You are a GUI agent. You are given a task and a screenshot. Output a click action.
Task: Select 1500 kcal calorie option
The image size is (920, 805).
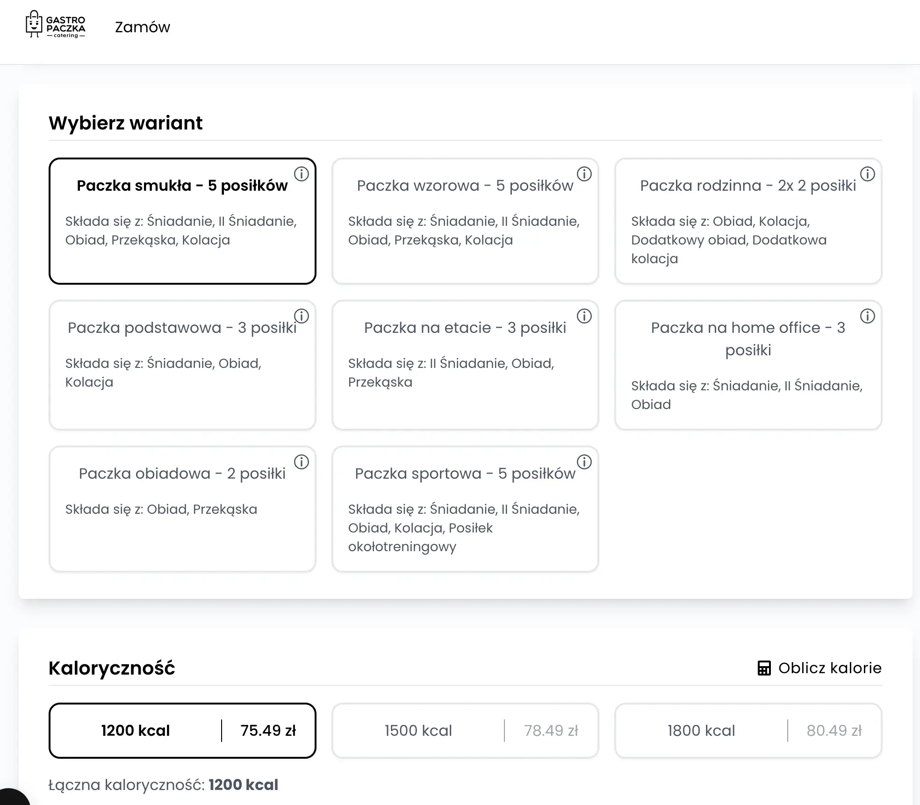(x=465, y=731)
